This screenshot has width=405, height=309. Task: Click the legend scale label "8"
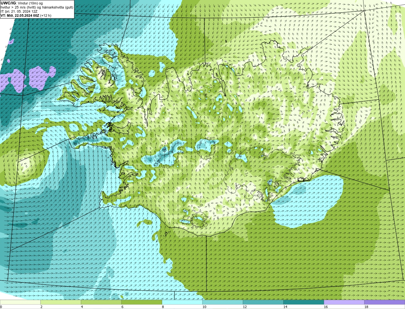coord(163,307)
